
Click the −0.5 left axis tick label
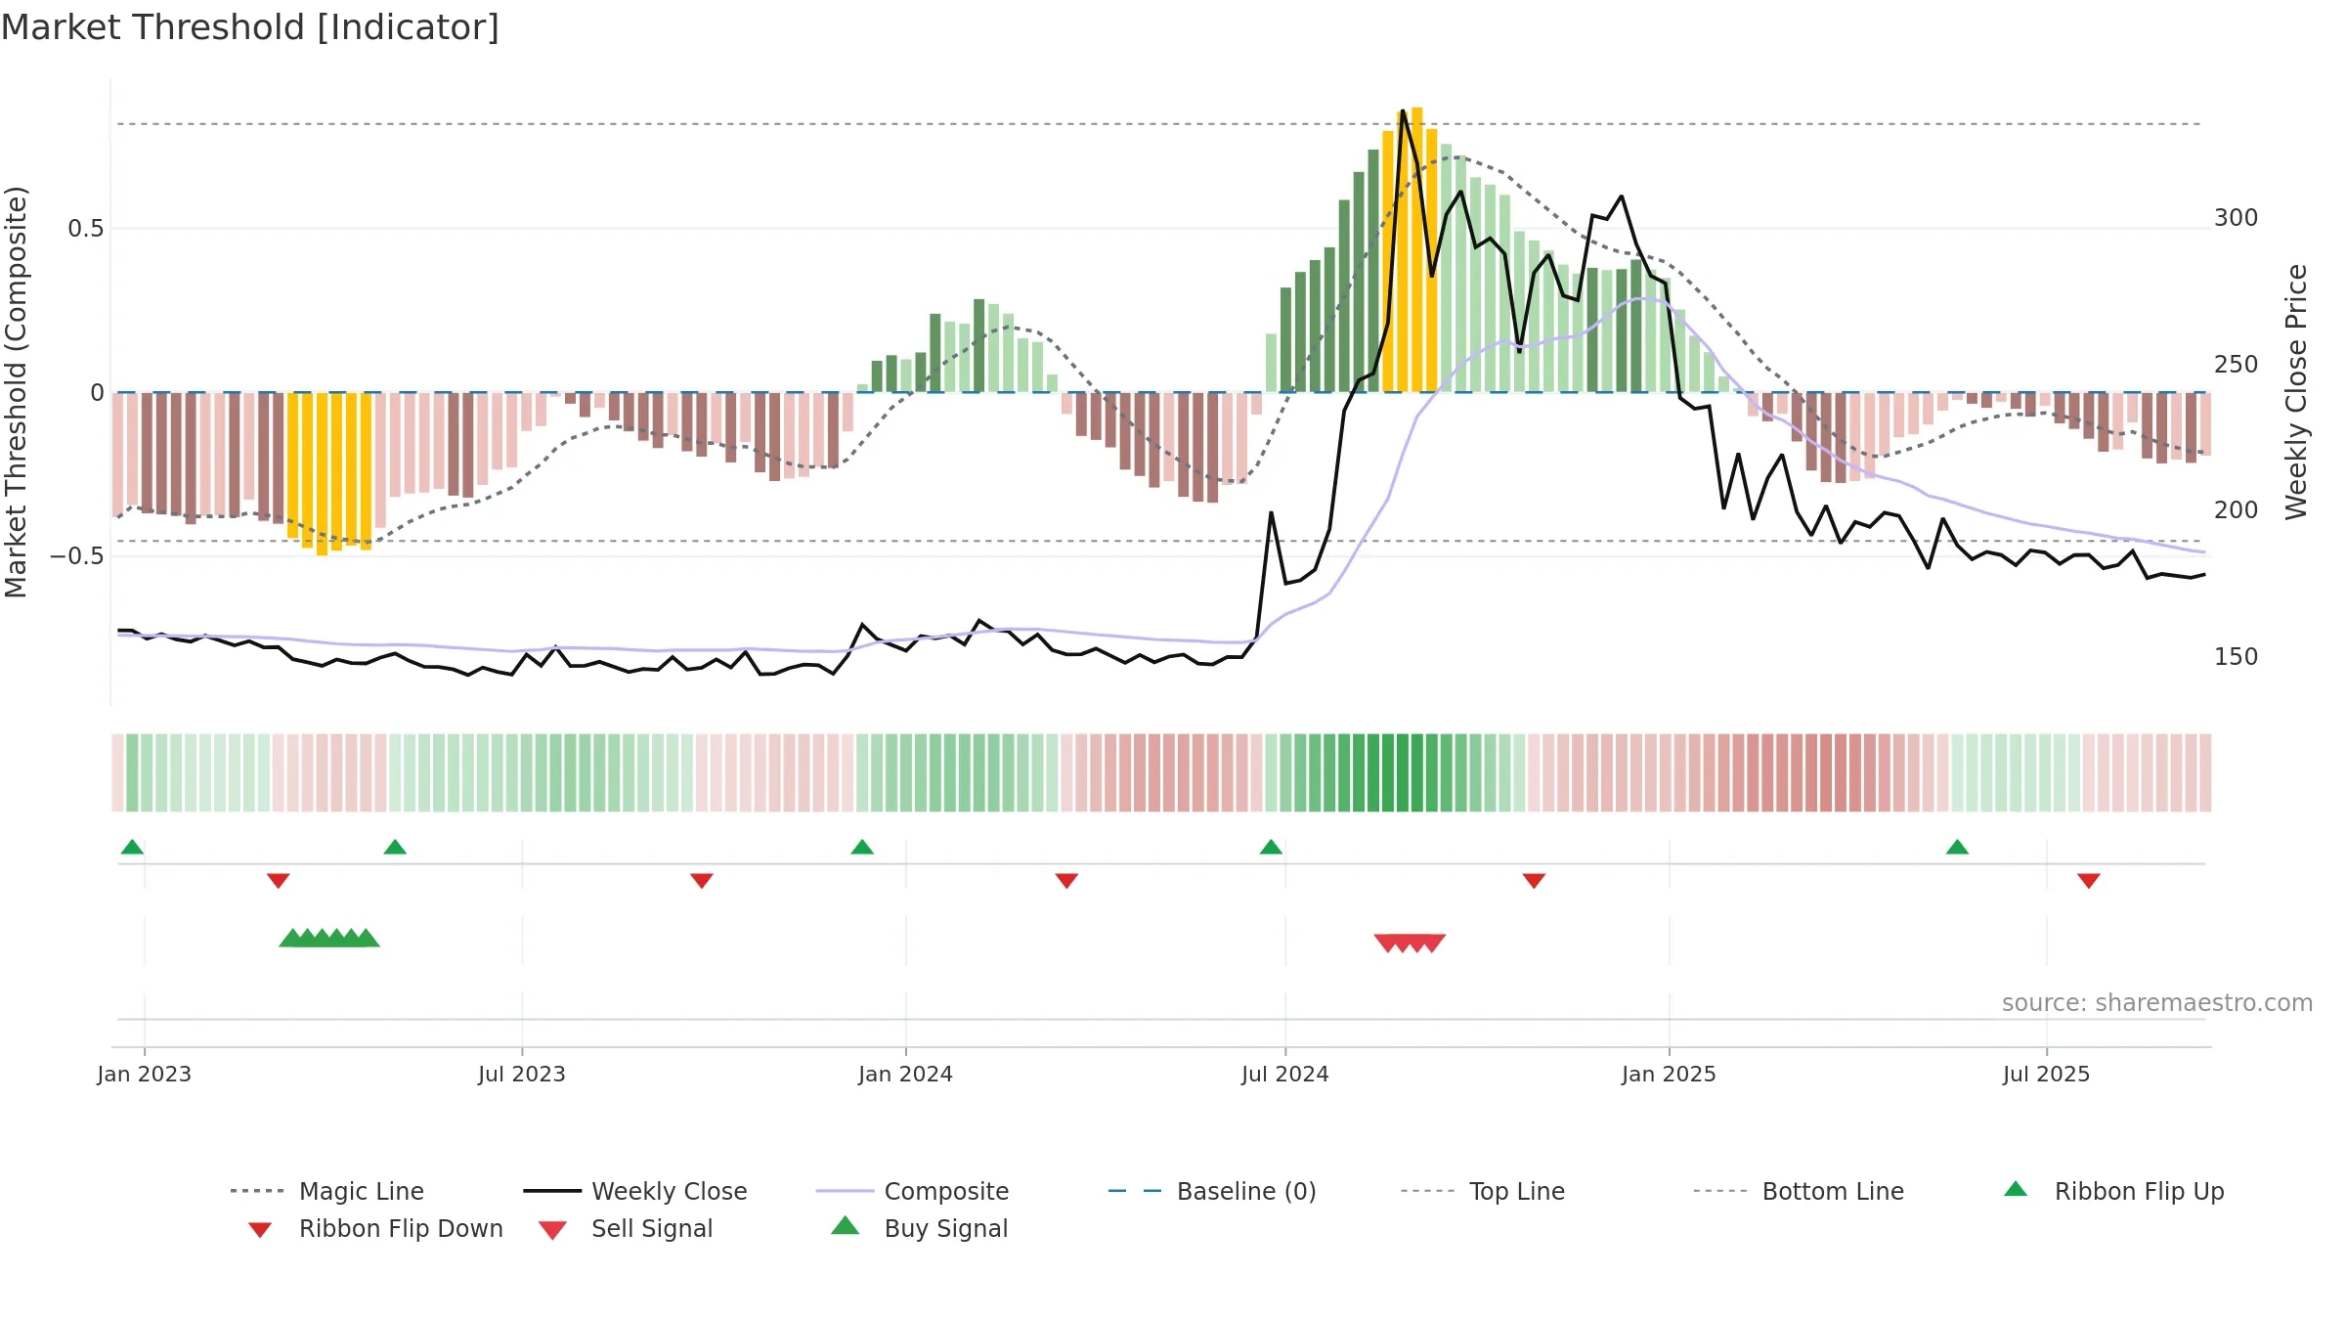[77, 556]
